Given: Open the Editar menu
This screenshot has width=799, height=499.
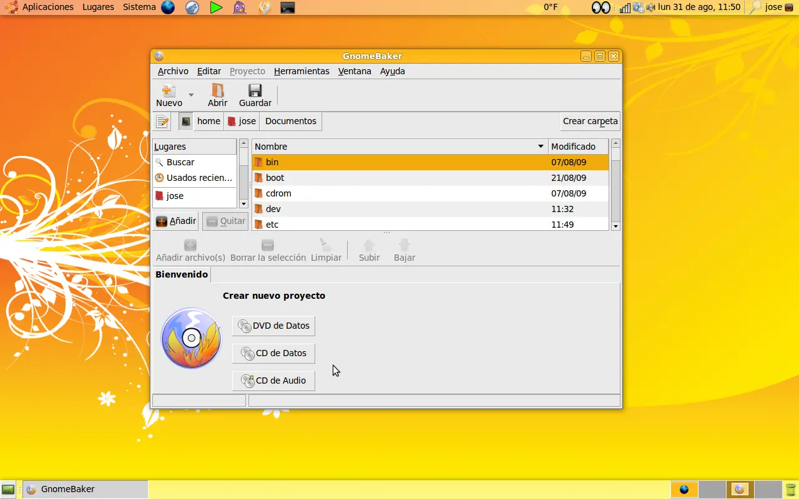Looking at the screenshot, I should pyautogui.click(x=209, y=71).
